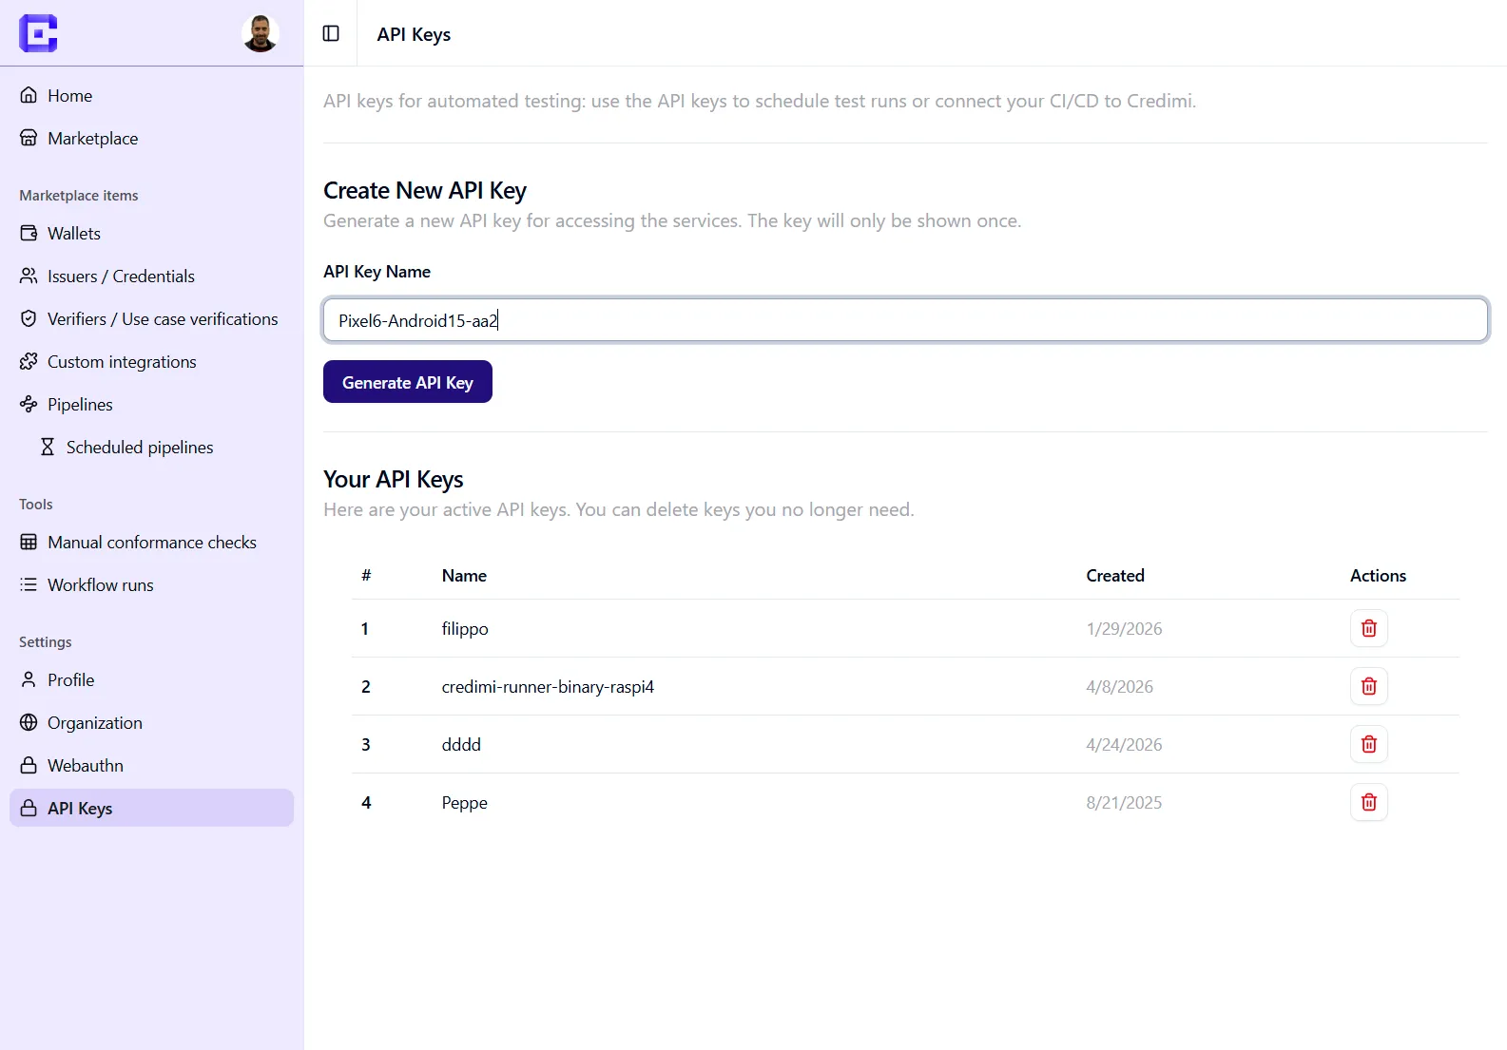Open Manual conformance checks
1507x1050 pixels.
151,542
